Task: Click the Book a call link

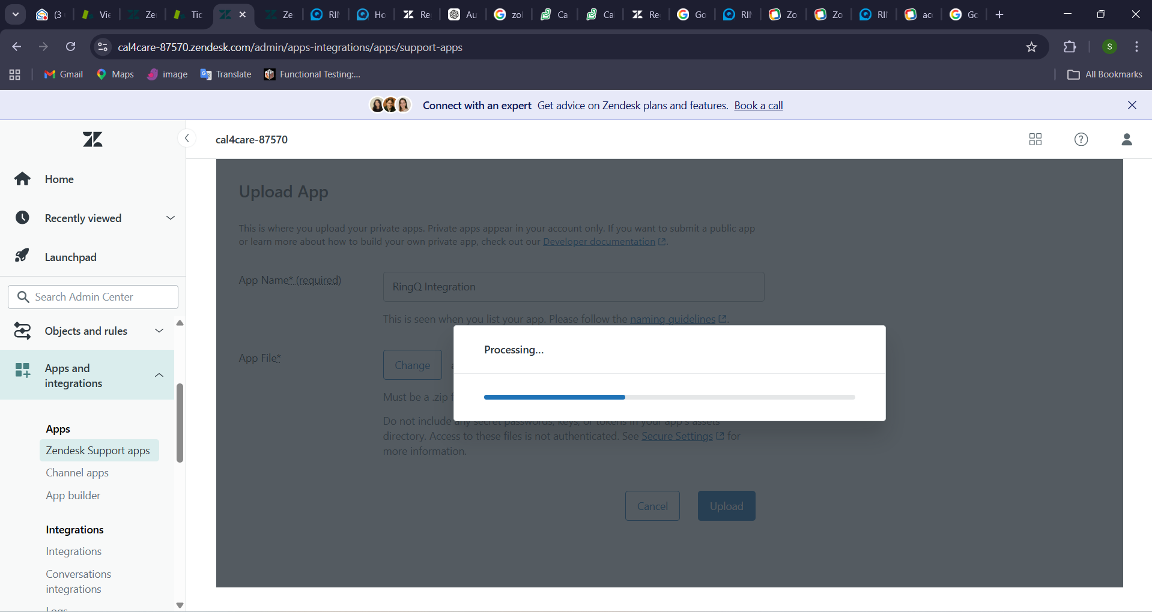Action: (x=759, y=106)
